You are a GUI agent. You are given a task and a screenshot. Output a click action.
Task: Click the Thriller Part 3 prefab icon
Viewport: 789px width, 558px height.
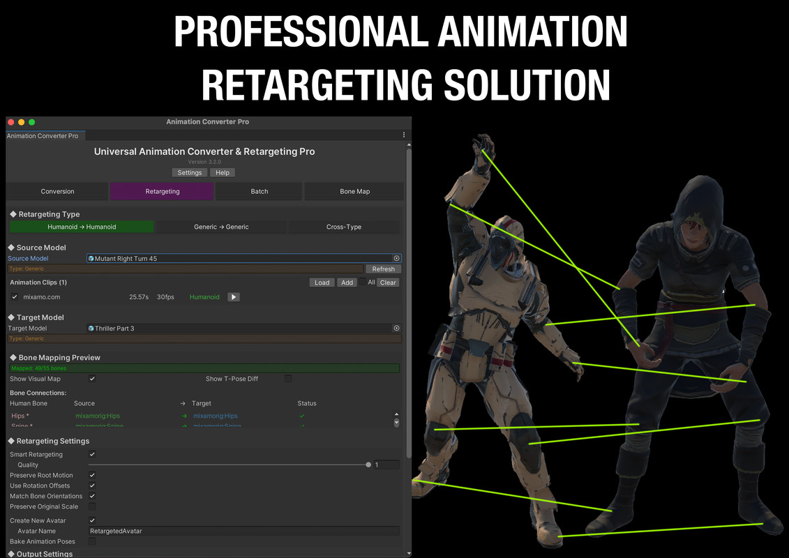tap(91, 328)
